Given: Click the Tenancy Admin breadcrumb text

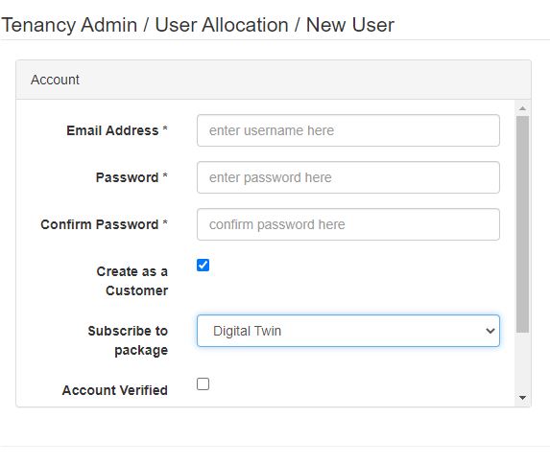Looking at the screenshot, I should [x=69, y=25].
